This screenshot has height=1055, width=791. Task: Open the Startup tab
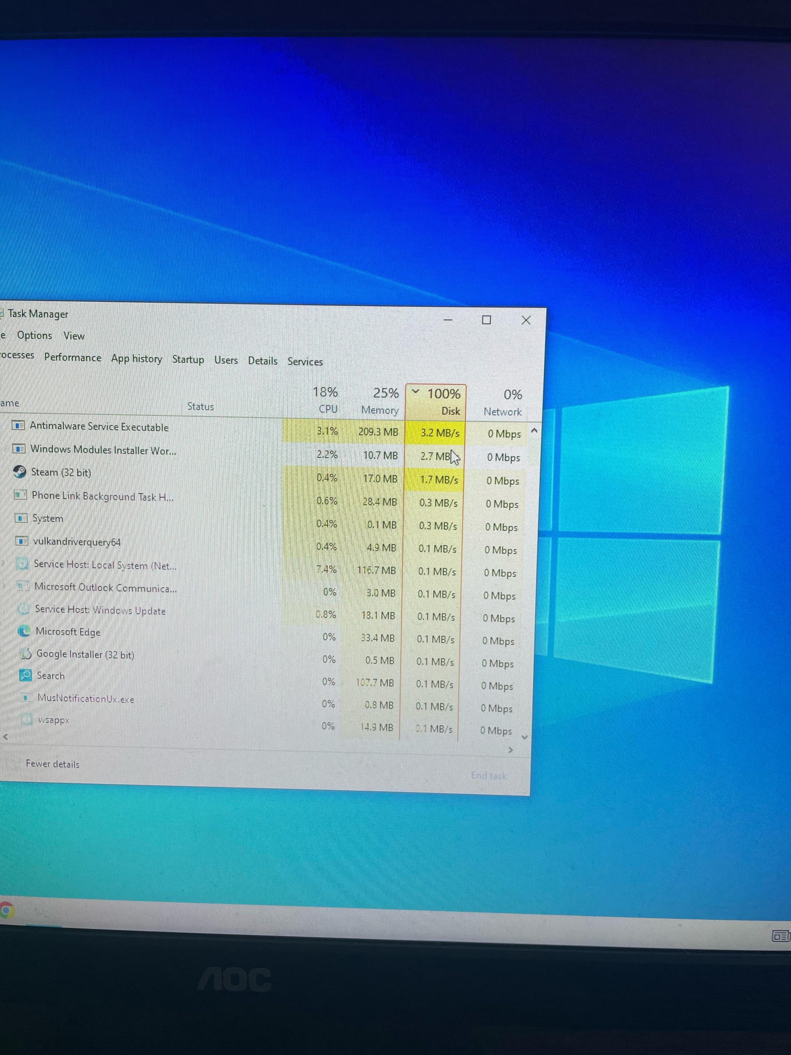(x=188, y=360)
